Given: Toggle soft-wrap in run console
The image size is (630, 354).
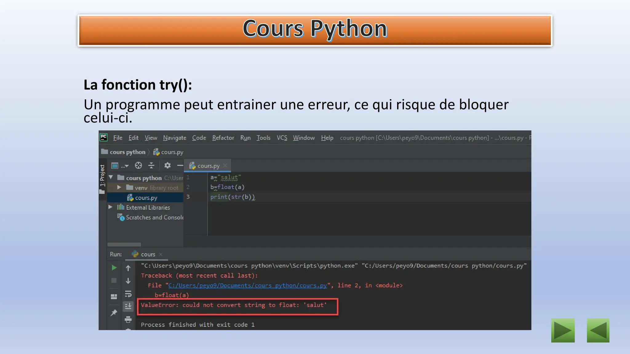Looking at the screenshot, I should pos(128,294).
